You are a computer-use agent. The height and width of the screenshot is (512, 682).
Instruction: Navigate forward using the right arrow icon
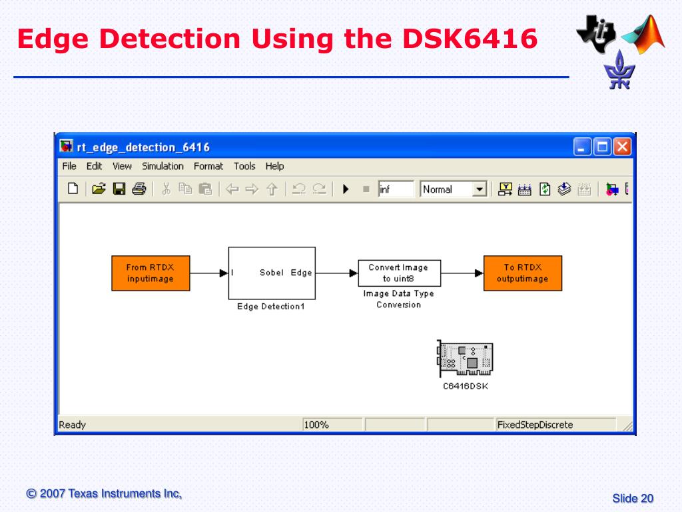(252, 189)
